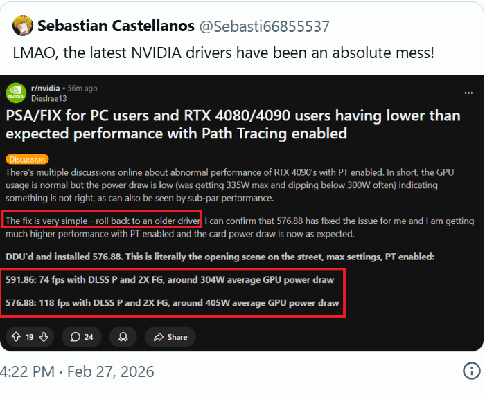Click the 591.86 driver benchmark line
Image resolution: width=485 pixels, height=395 pixels.
170,280
